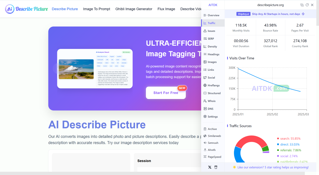Click the Settings gear icon

point(205,117)
